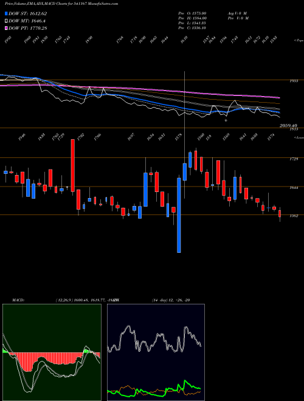The width and height of the screenshot is (304, 401).
Task: Click the 1728 price axis label
Action: point(294,159)
